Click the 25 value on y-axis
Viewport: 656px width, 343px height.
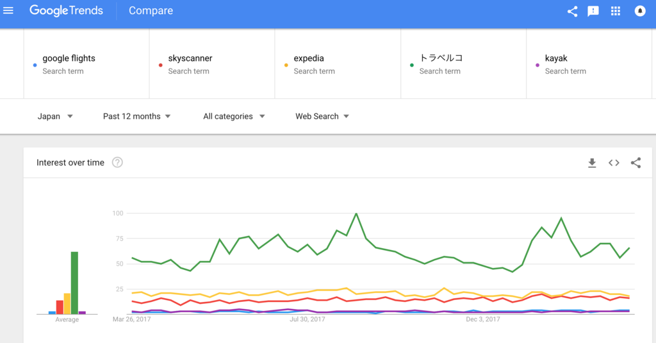120,289
